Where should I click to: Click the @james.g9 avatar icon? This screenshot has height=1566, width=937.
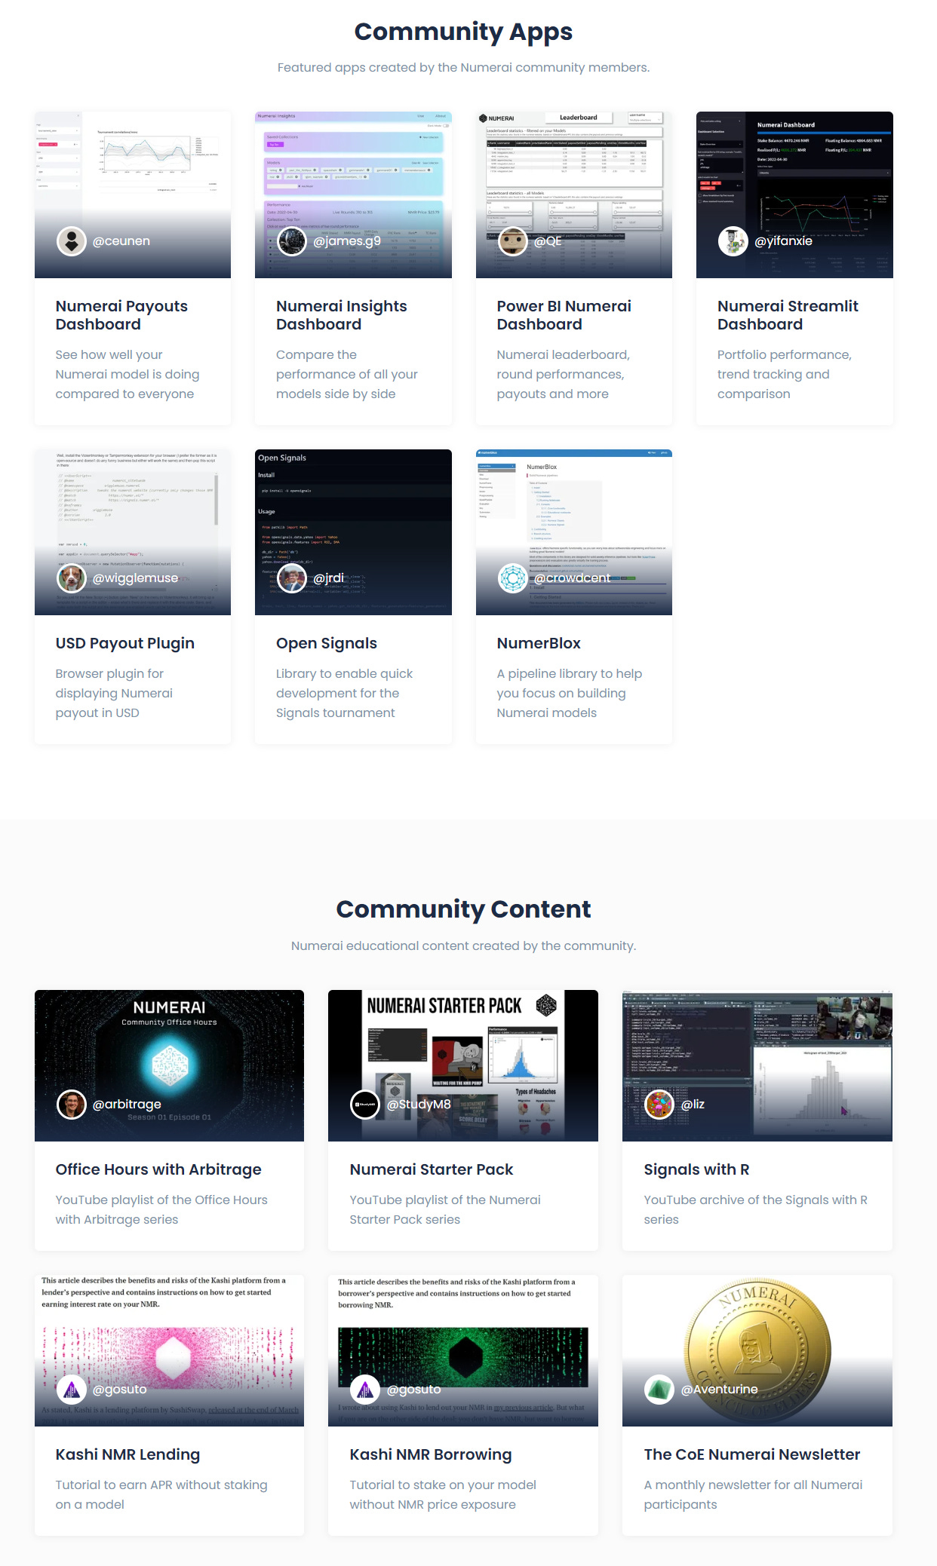[x=292, y=241]
